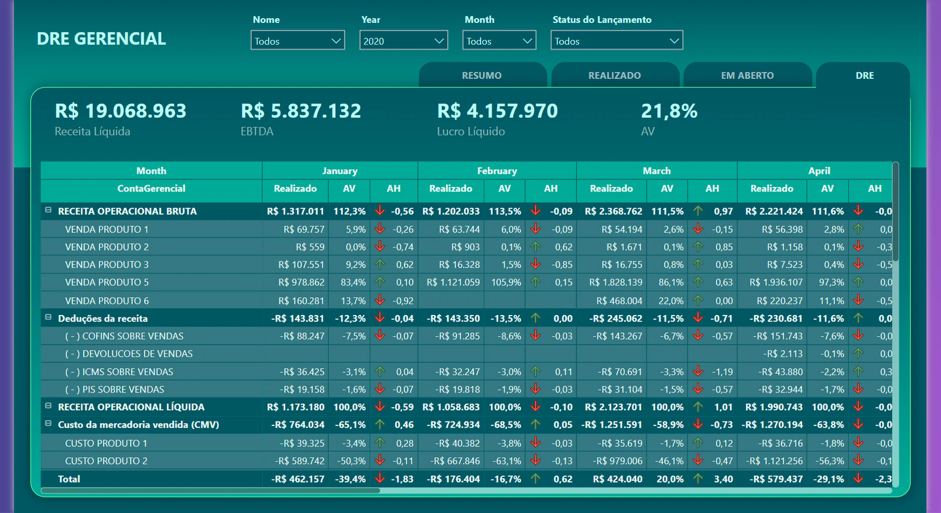Switch to the REALIZADO tab
This screenshot has width=941, height=513.
615,75
